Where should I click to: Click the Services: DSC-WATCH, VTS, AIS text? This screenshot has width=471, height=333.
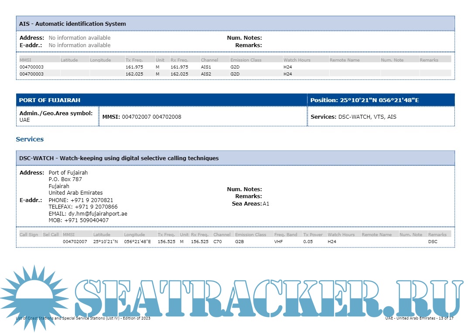click(353, 117)
